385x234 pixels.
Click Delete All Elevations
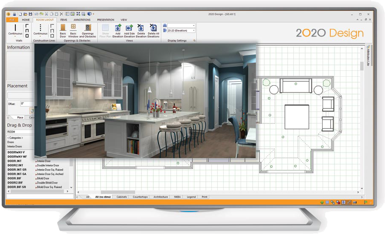tap(154, 31)
